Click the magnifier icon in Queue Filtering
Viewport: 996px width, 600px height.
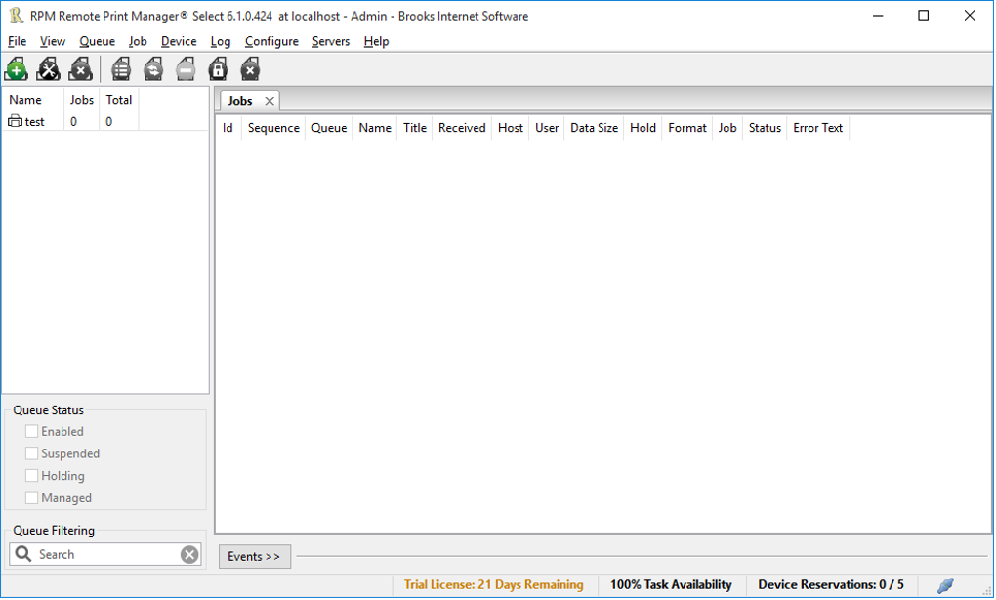pos(22,554)
